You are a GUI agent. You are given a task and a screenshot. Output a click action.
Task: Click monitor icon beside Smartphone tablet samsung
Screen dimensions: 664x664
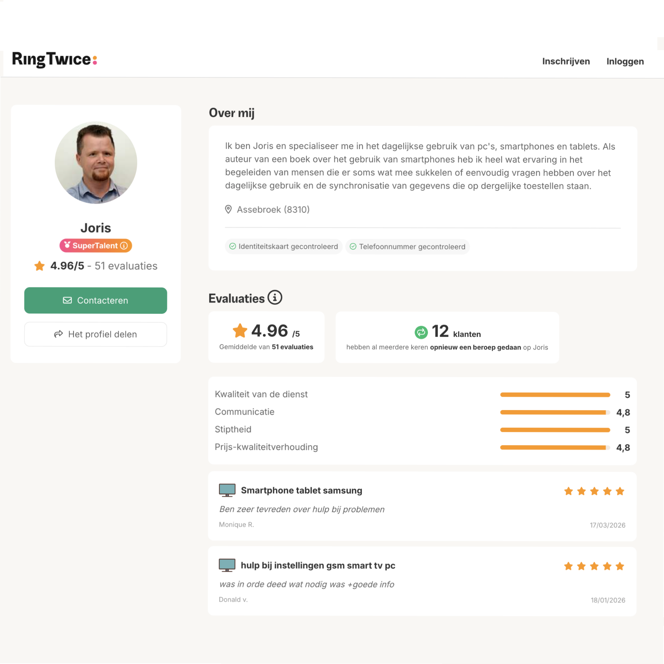pyautogui.click(x=227, y=490)
